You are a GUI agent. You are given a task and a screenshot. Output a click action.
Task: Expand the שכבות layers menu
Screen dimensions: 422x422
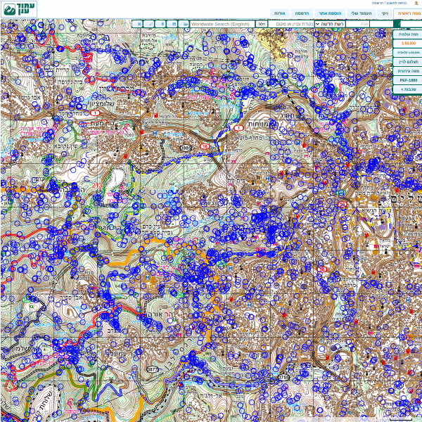point(408,89)
